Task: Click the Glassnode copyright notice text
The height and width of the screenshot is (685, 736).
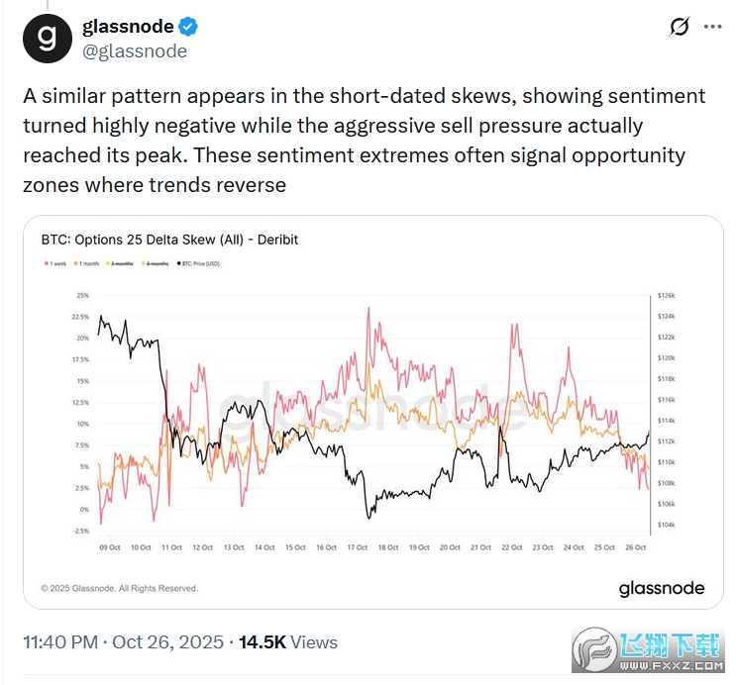Action: [119, 588]
